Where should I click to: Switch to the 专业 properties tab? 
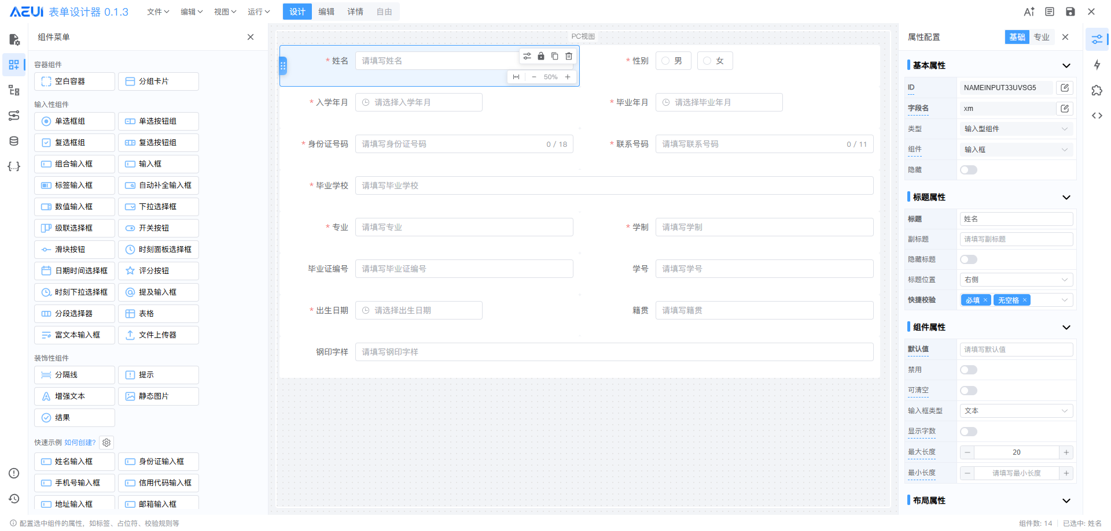click(x=1042, y=36)
